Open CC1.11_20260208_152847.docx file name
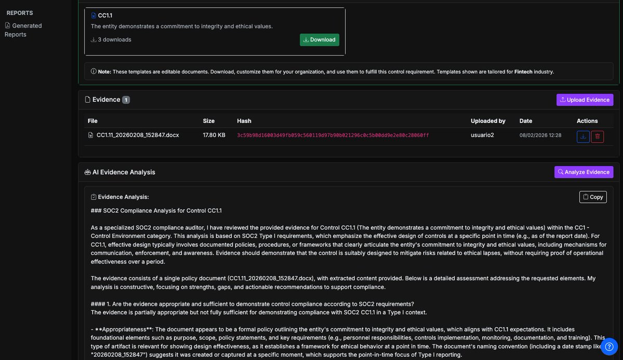The width and height of the screenshot is (623, 360). [x=138, y=135]
